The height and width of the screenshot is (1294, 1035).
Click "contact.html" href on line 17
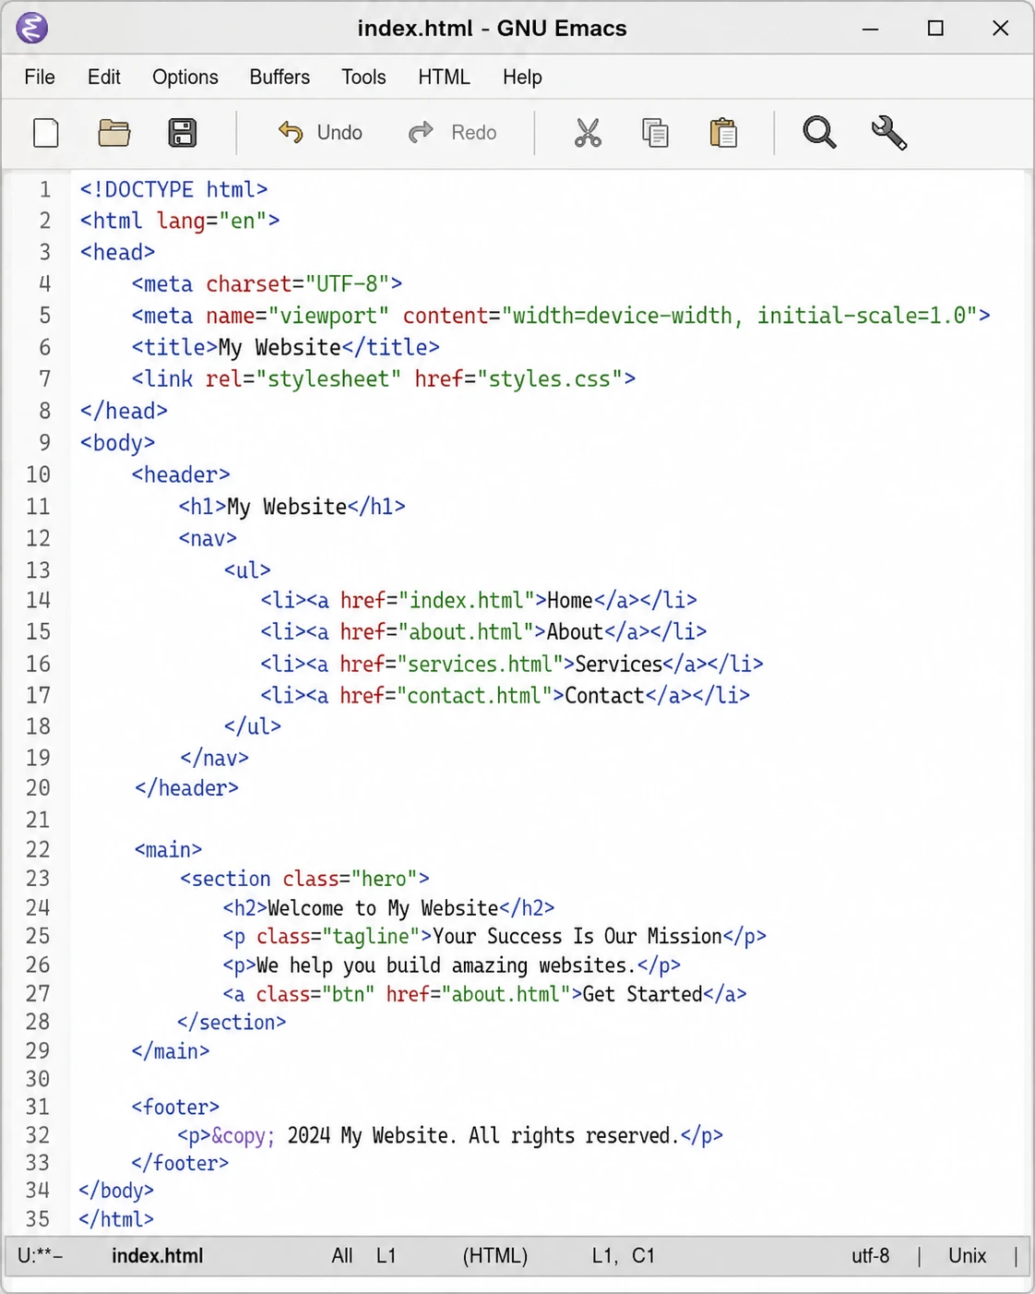481,696
